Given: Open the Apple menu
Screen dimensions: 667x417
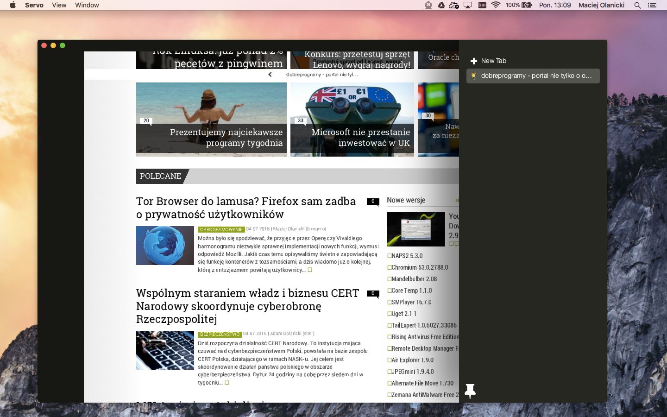Looking at the screenshot, I should [x=13, y=5].
